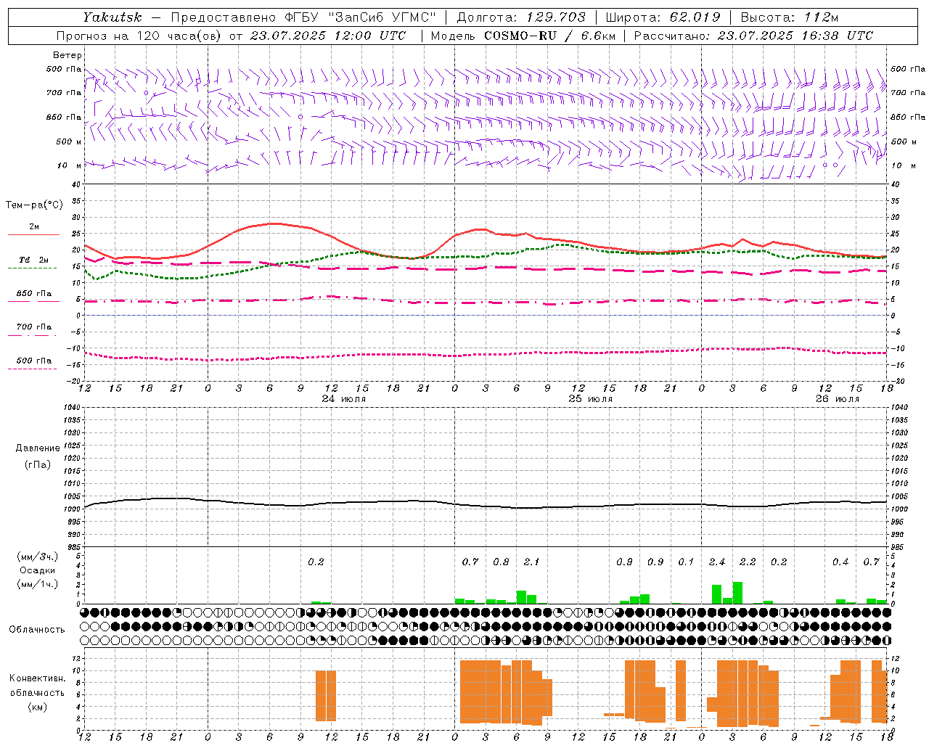Click the Модель COSMO-RU / 6.6км label
Viewport: 929px width, 743px height.
click(523, 36)
